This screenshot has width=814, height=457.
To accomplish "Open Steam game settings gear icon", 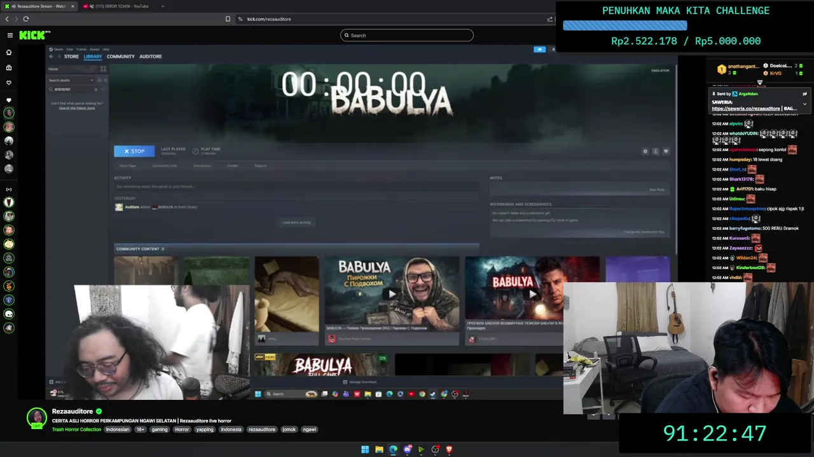I will tap(645, 151).
